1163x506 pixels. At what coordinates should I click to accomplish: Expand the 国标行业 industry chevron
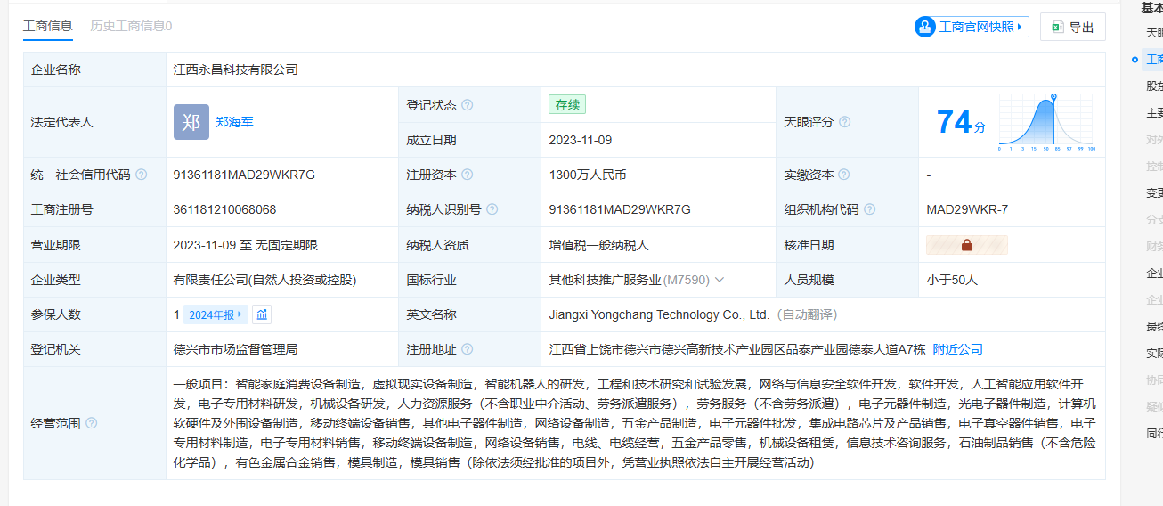point(720,280)
